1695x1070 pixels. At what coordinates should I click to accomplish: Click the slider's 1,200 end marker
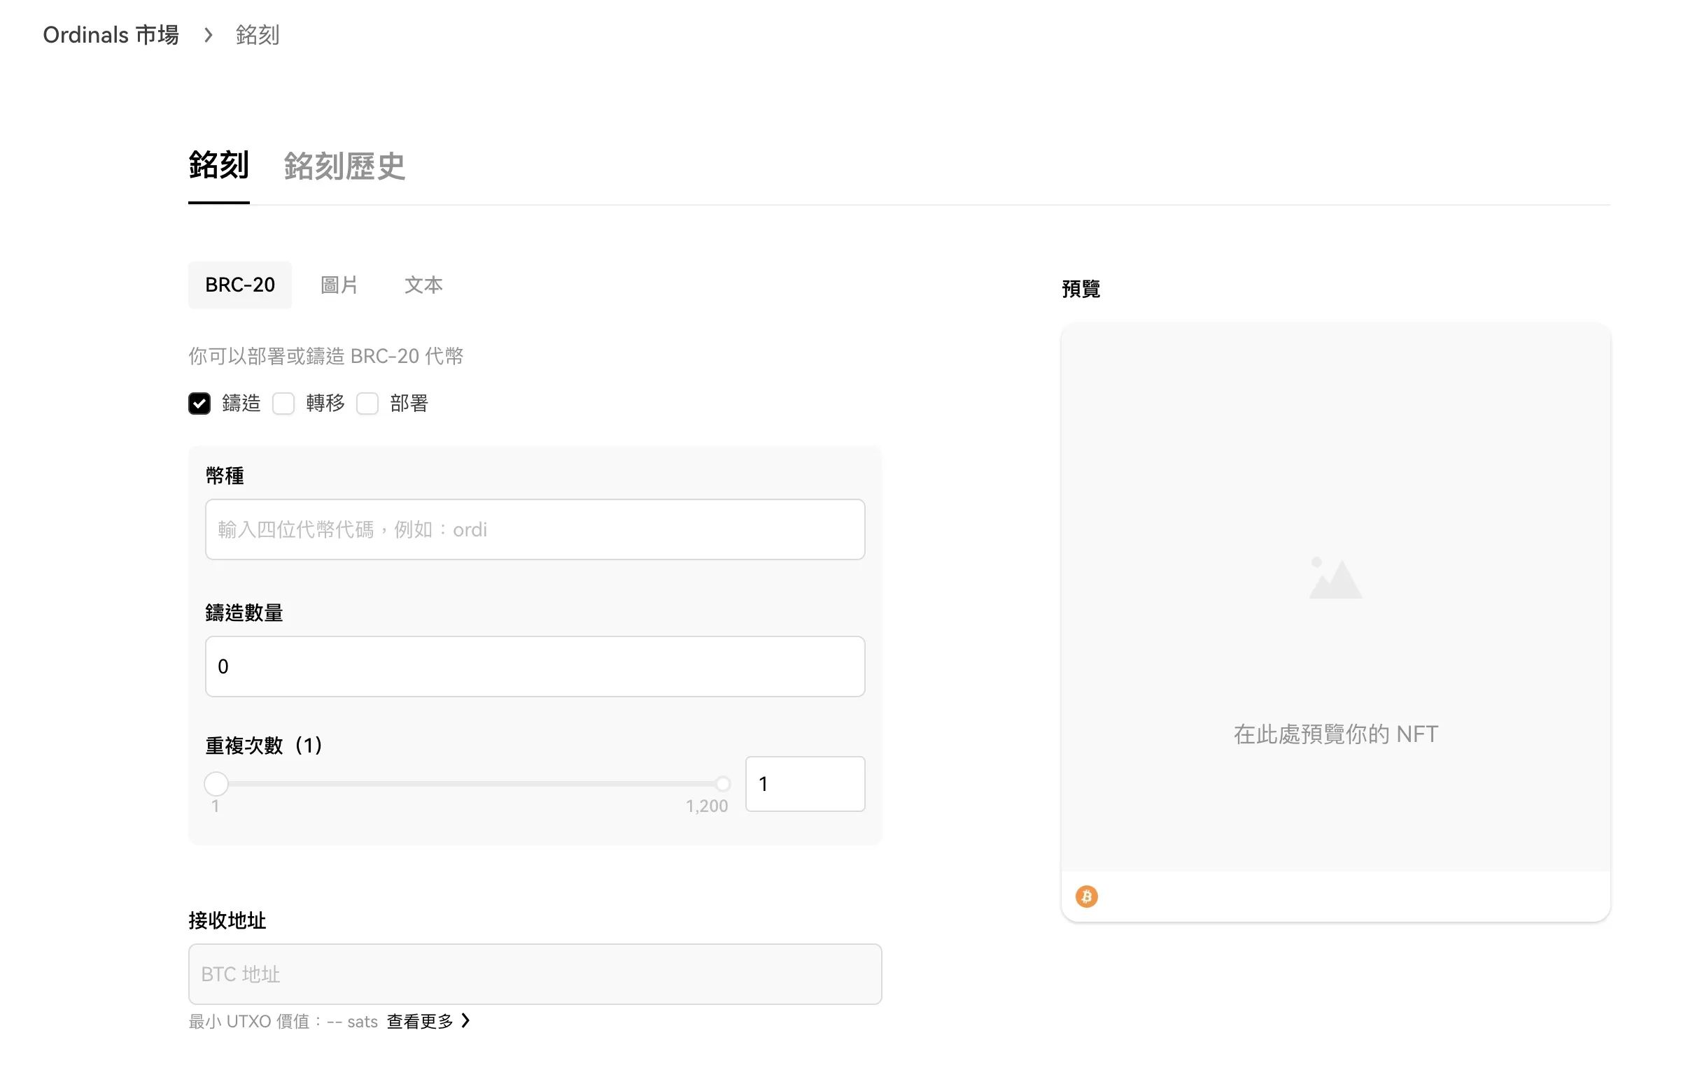click(x=722, y=783)
